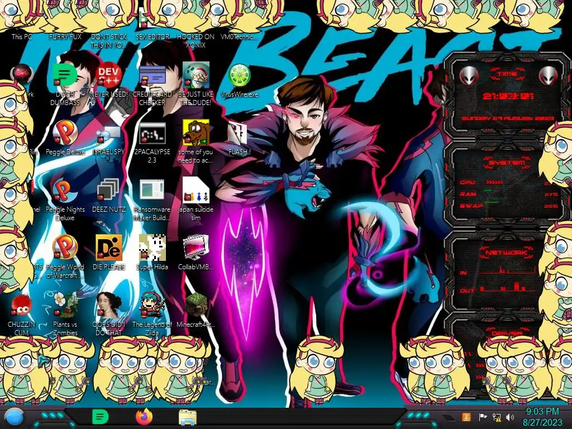Image resolution: width=572 pixels, height=429 pixels.
Task: Open the CollabVMB... monitor icon
Action: (196, 248)
